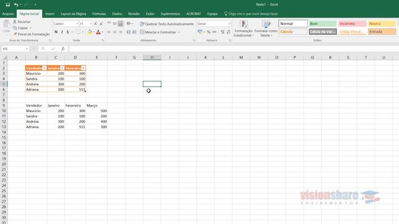Open the fill color dropdown arrow
The image size is (399, 224).
click(x=94, y=32)
